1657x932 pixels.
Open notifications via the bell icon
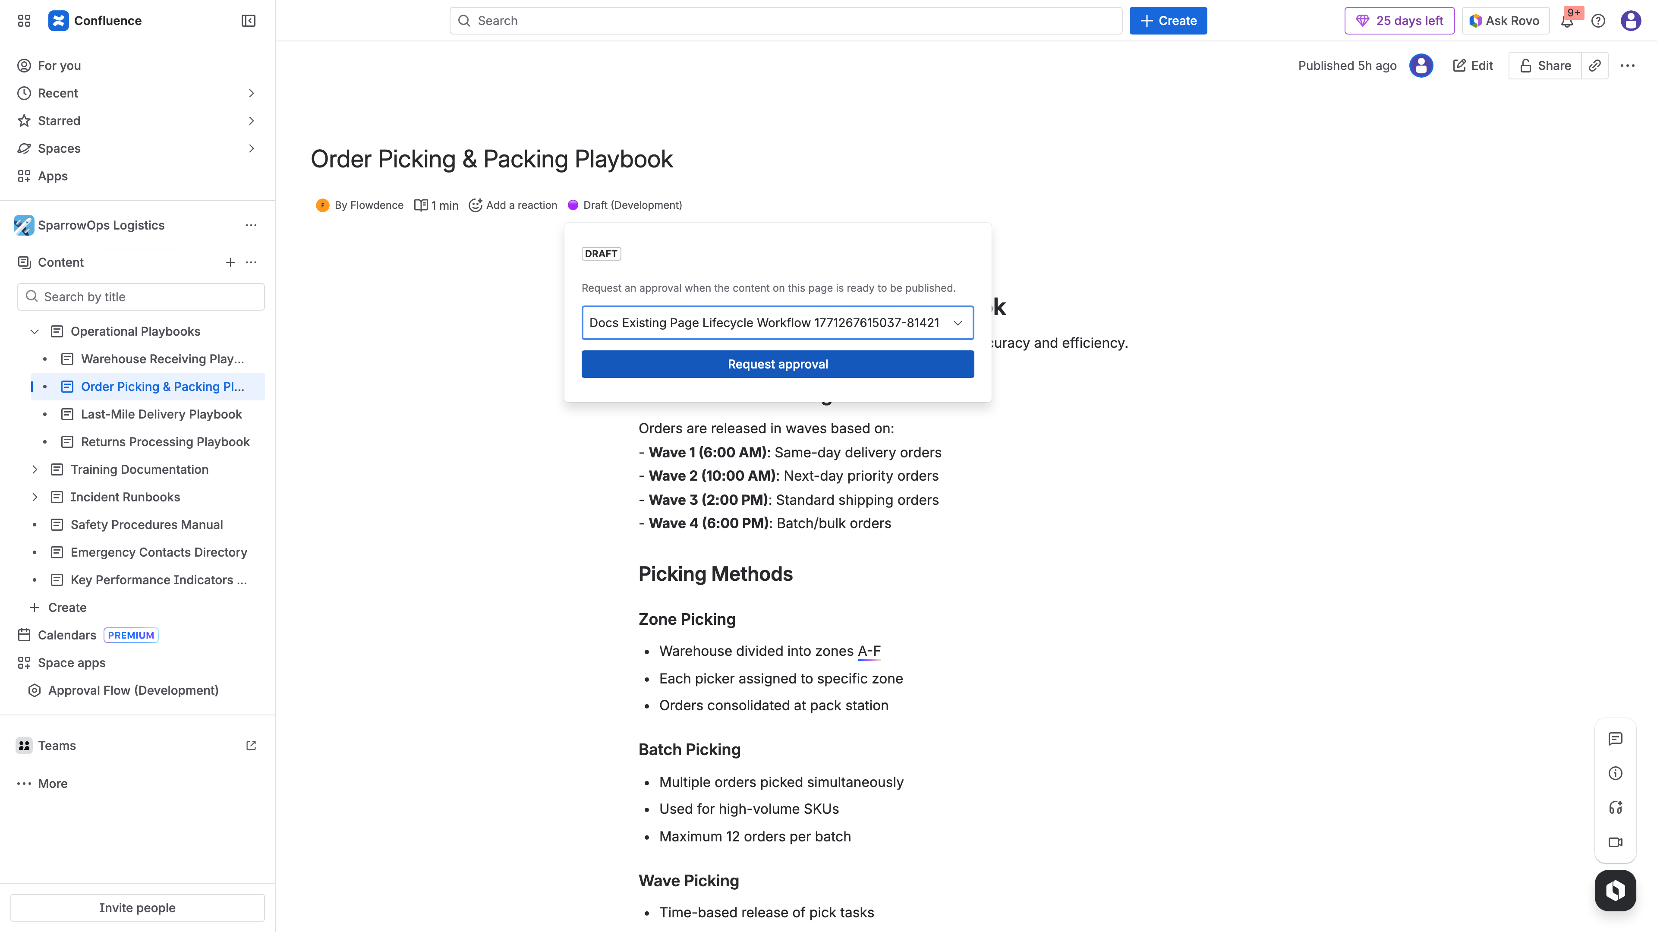[x=1567, y=21]
